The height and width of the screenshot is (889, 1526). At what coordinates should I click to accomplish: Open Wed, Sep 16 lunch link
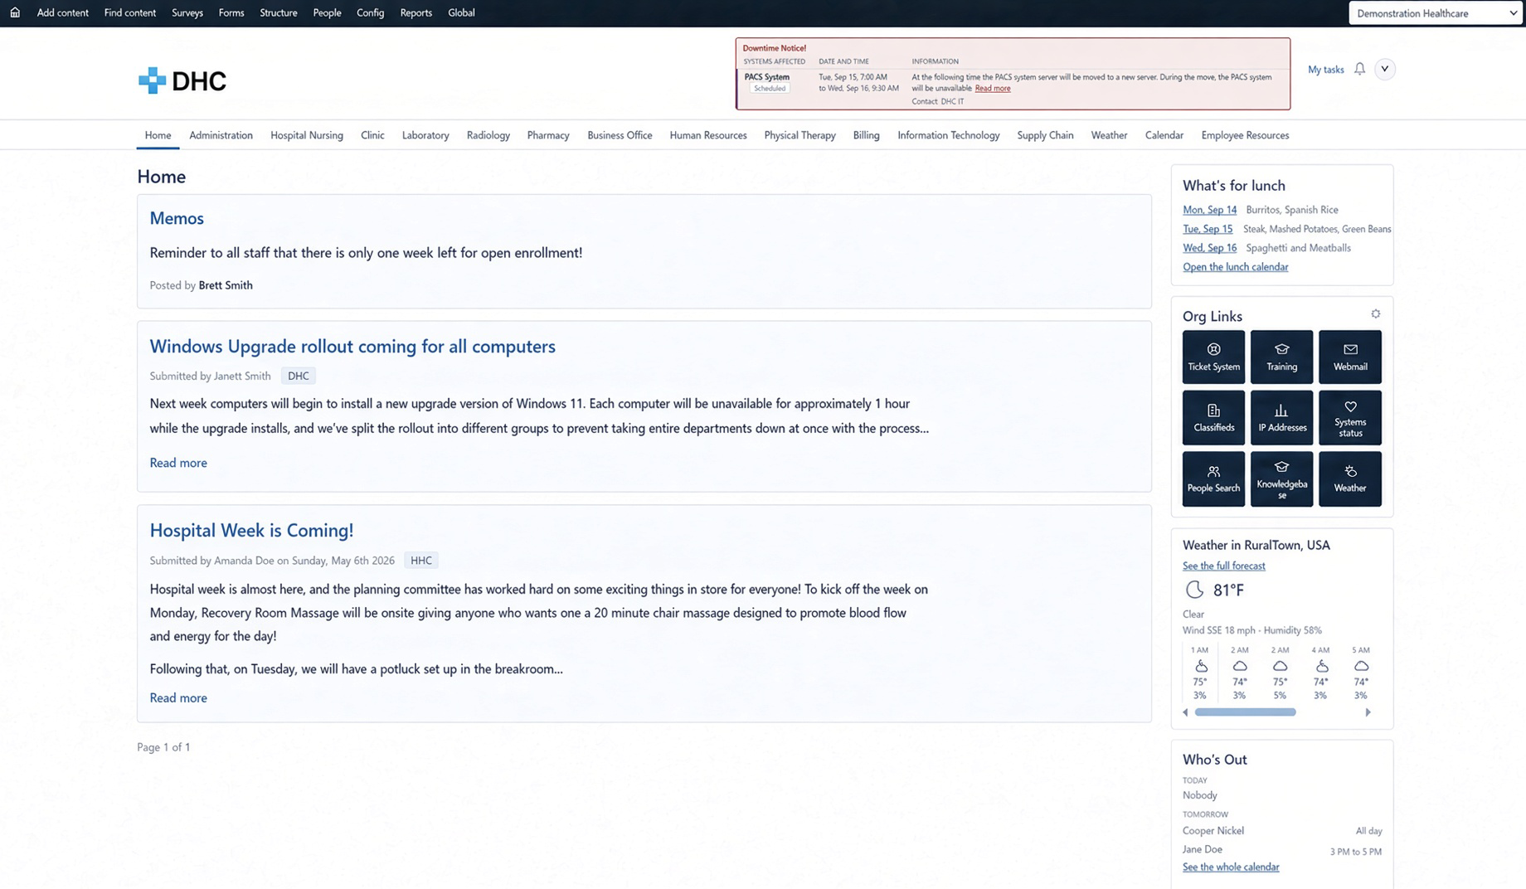(1209, 248)
